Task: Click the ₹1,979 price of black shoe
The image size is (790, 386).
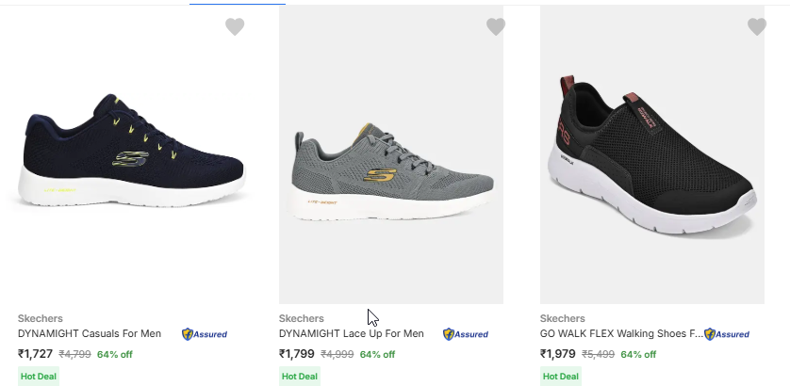Action: (558, 354)
